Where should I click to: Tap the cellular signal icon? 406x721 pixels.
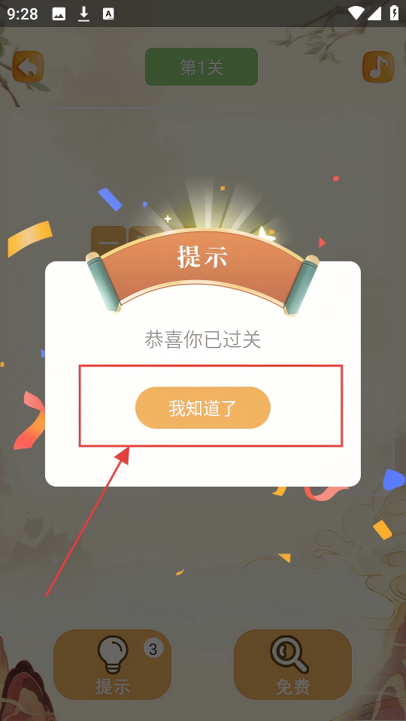(374, 14)
